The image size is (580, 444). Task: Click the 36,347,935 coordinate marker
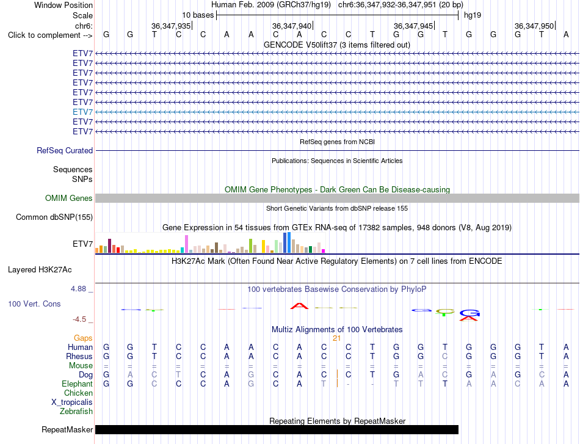pyautogui.click(x=171, y=26)
